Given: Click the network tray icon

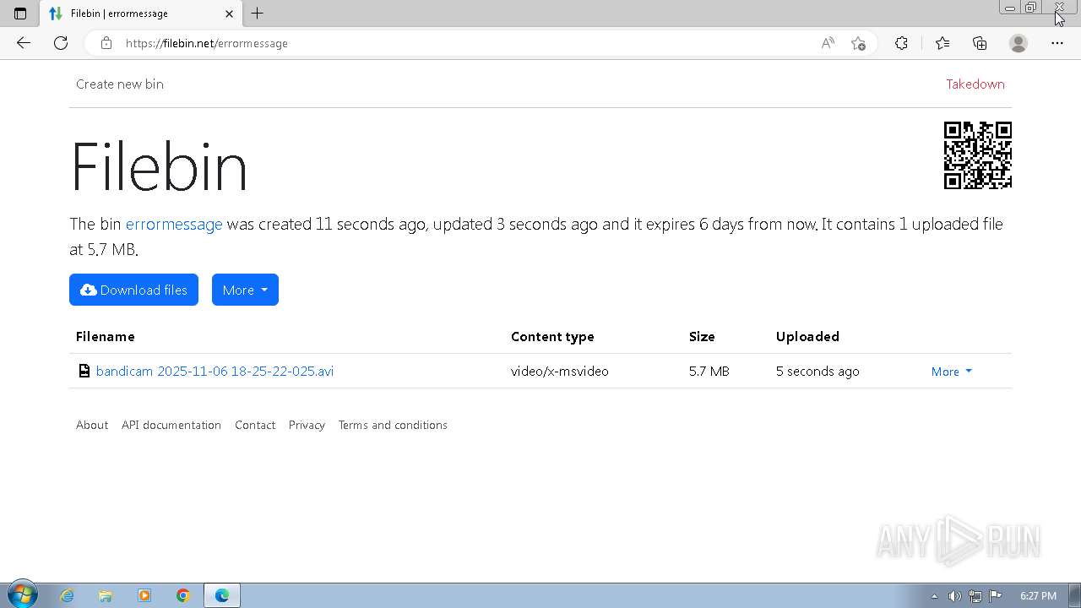Looking at the screenshot, I should coord(975,596).
